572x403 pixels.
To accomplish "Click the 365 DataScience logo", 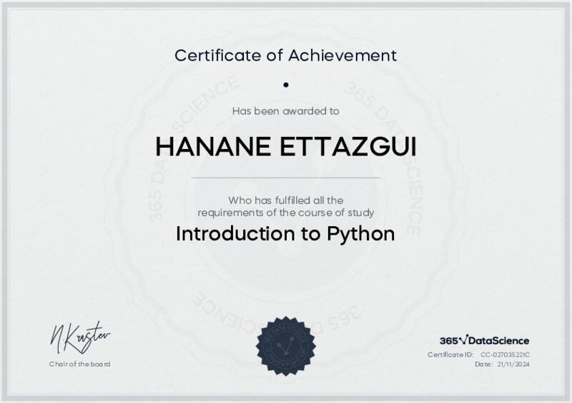I will 484,341.
